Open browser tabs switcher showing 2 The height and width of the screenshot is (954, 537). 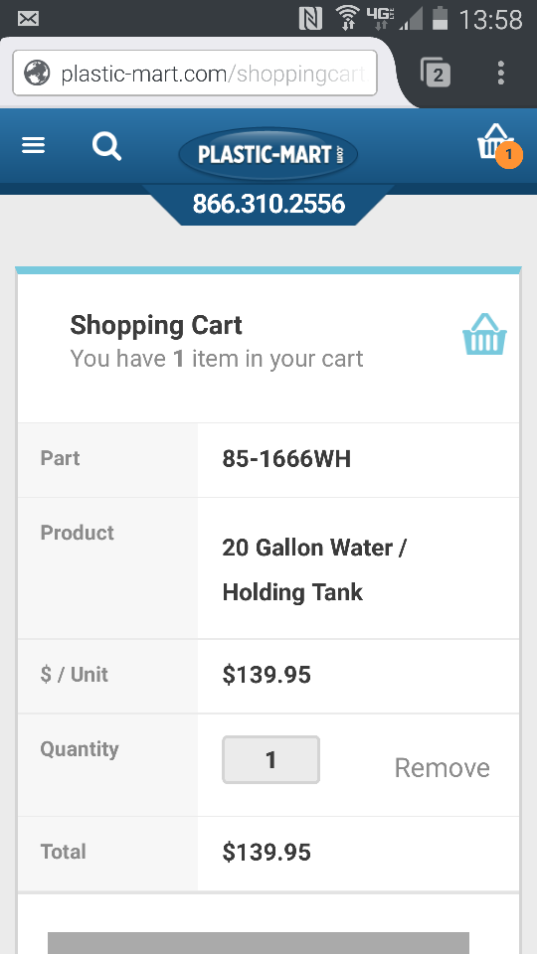tap(436, 73)
